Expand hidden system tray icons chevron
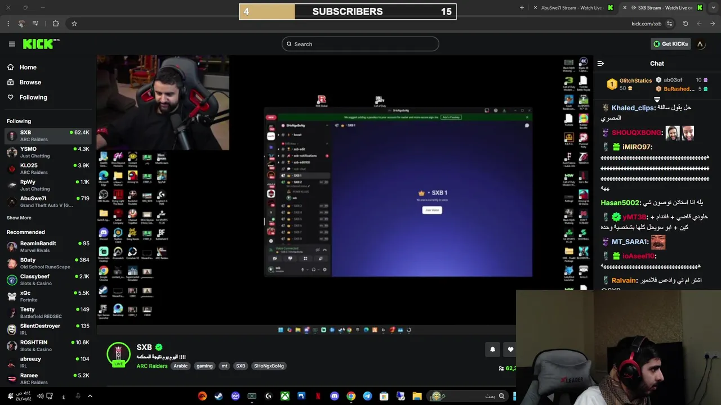Viewport: 721px width, 405px height. [x=90, y=396]
